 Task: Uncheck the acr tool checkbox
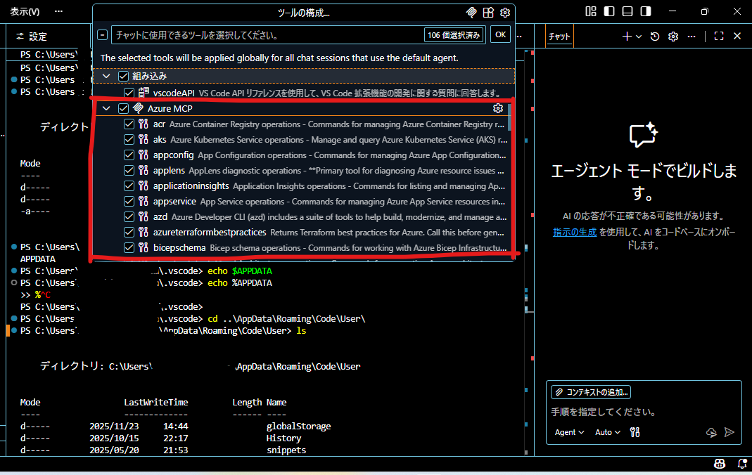point(129,124)
